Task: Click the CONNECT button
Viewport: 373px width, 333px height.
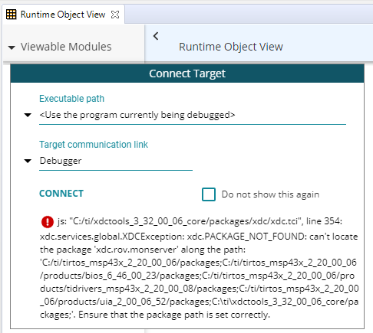Action: pos(61,194)
